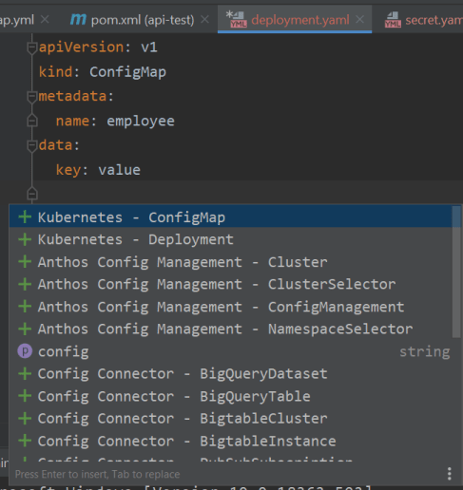Click the ConfigMap value on the kind line
The height and width of the screenshot is (490, 463).
click(127, 72)
